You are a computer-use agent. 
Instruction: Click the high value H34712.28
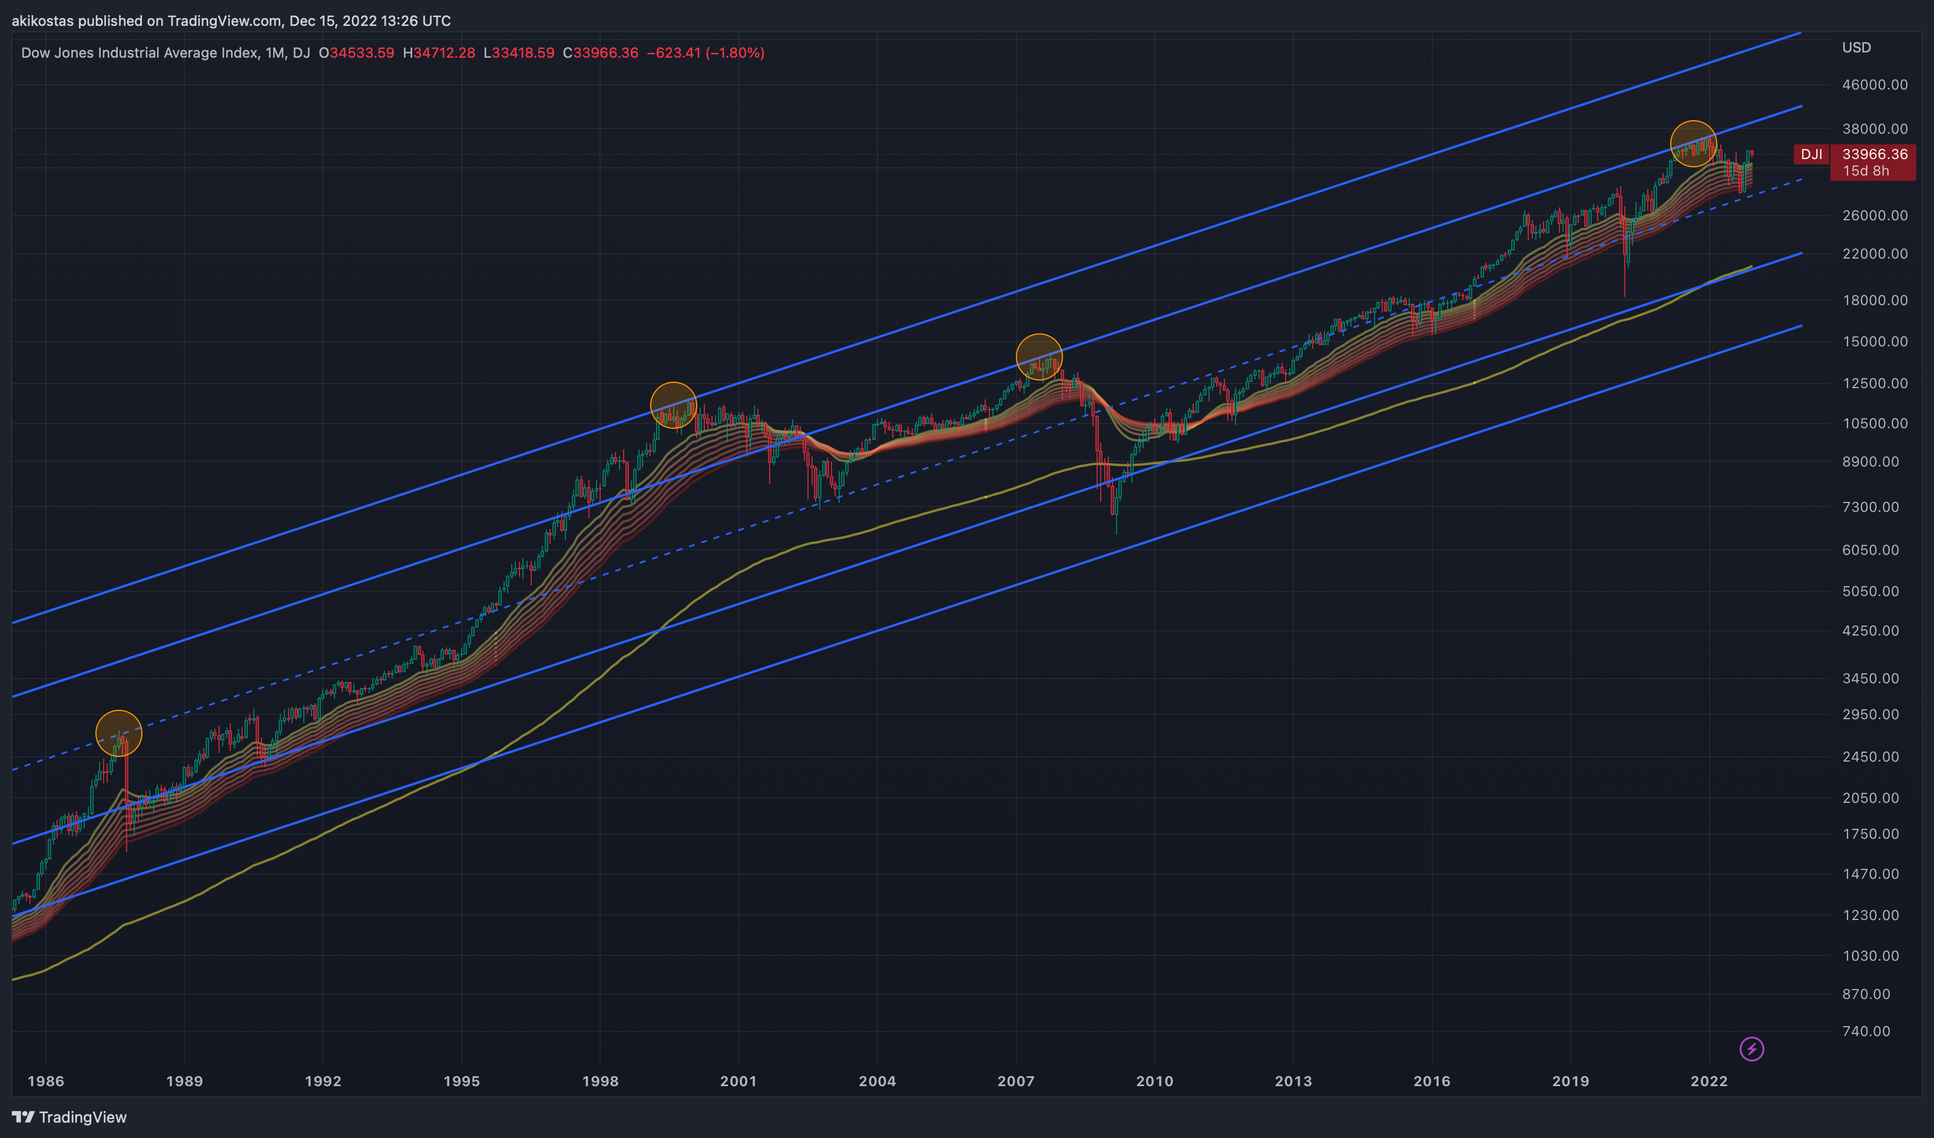pos(439,53)
